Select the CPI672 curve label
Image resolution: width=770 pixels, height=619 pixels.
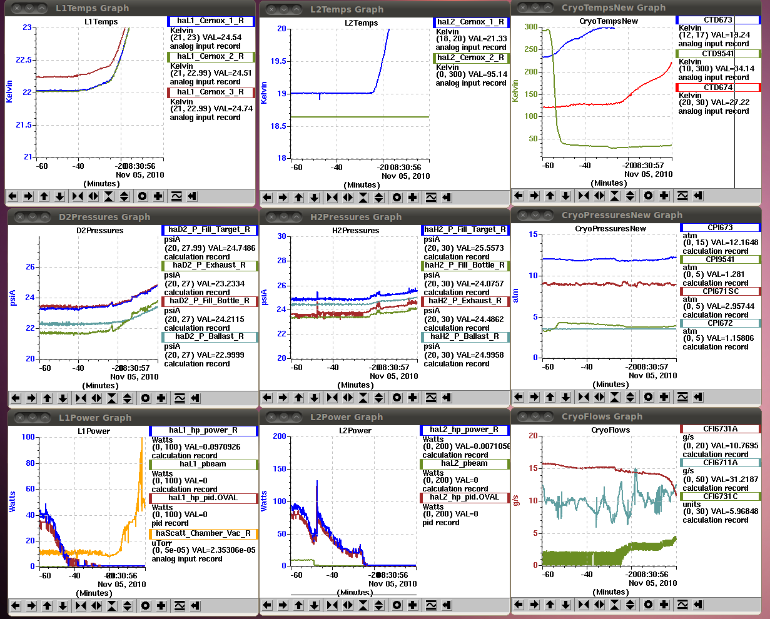coord(721,323)
